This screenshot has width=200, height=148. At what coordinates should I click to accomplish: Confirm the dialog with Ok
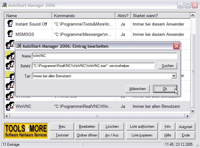point(165,89)
